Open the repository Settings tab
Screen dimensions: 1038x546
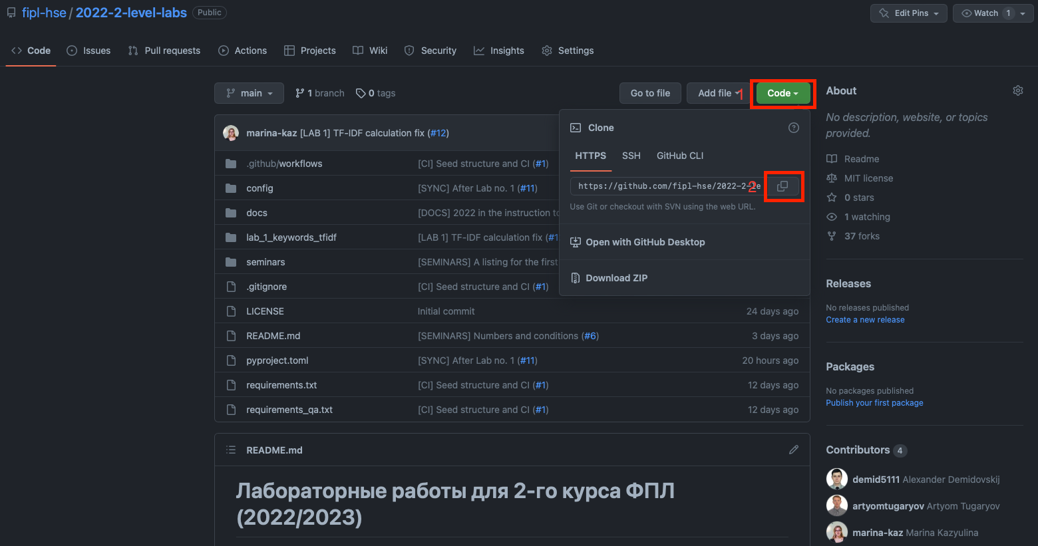click(568, 51)
